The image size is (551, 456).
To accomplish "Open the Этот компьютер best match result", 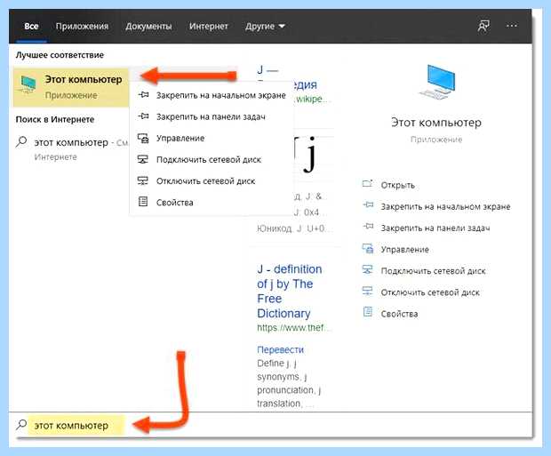I will [x=71, y=86].
